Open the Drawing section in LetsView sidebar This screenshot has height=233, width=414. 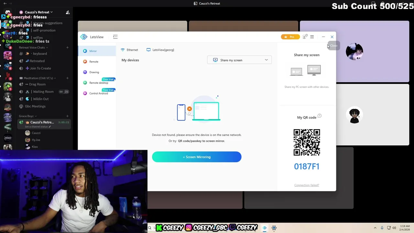pyautogui.click(x=97, y=72)
